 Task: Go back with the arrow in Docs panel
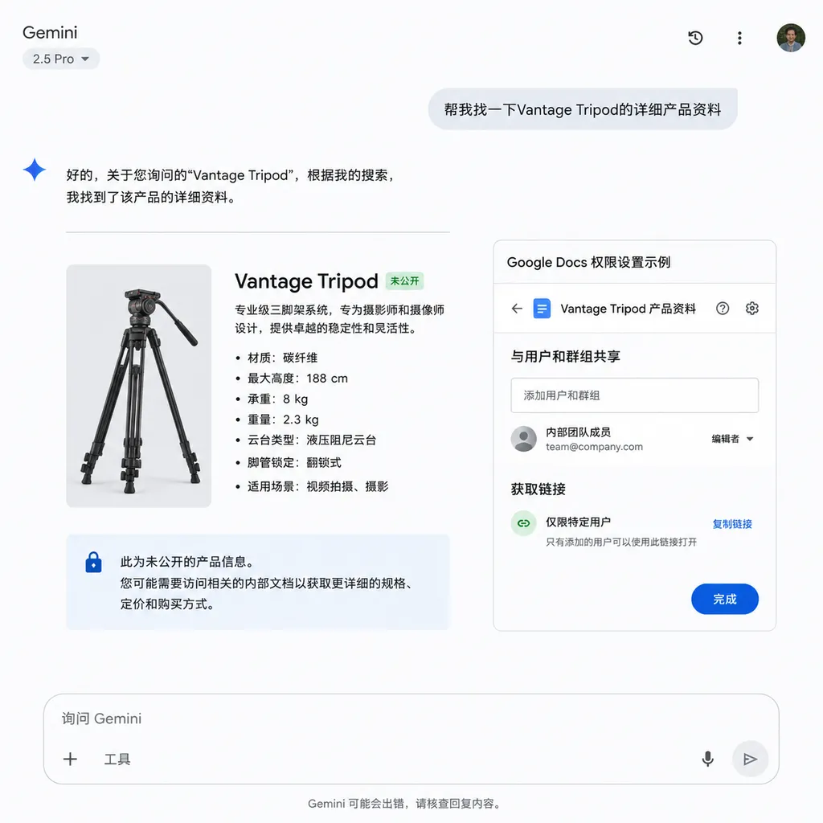[x=517, y=308]
